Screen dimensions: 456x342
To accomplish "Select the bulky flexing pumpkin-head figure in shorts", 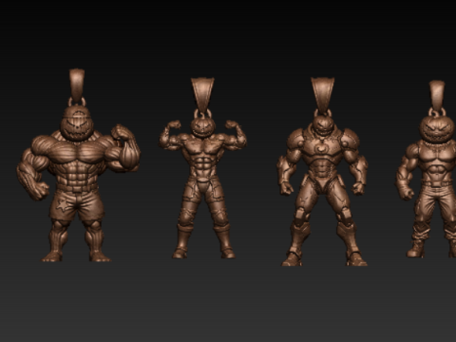I will [78, 165].
